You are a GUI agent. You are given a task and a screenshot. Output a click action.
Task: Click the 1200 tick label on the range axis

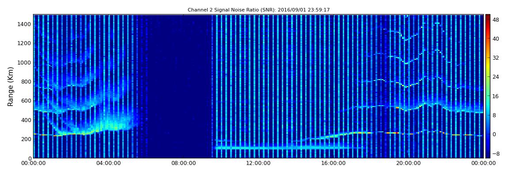[x=24, y=43]
